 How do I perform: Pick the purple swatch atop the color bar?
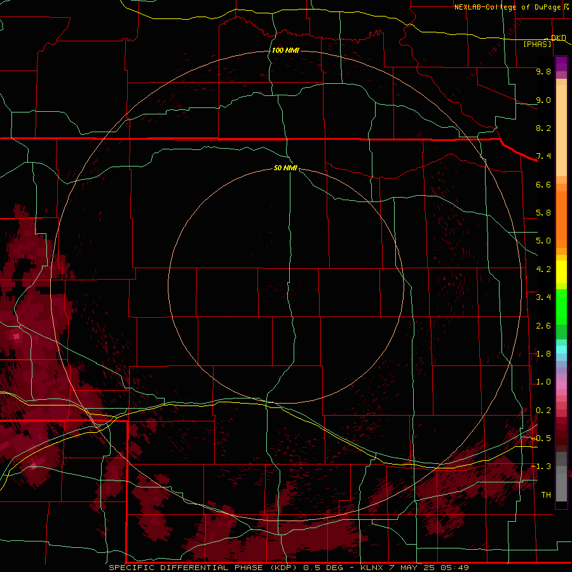561,64
